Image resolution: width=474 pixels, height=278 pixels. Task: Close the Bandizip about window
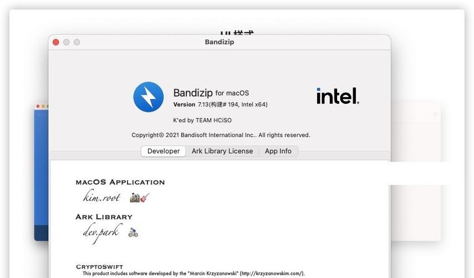coord(56,42)
